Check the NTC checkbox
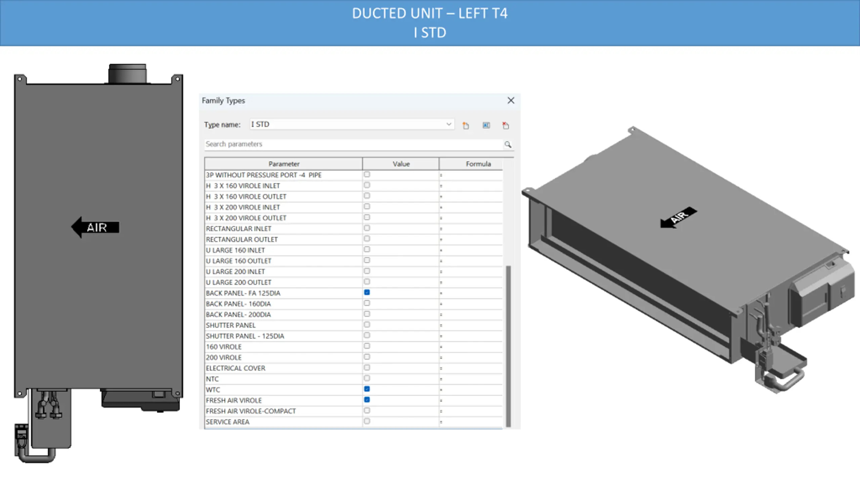The image size is (860, 484). [367, 378]
